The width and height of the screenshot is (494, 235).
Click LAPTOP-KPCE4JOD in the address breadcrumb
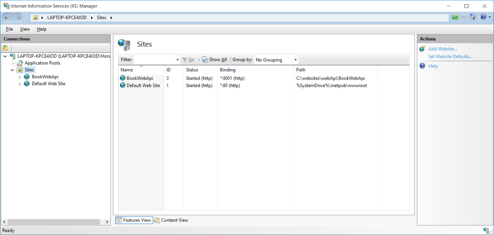click(x=67, y=18)
